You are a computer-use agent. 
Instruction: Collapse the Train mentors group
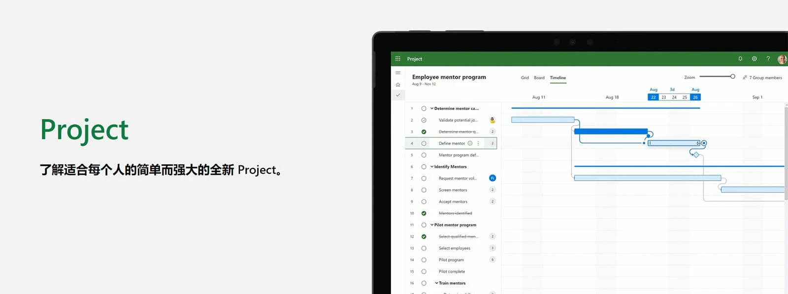436,283
